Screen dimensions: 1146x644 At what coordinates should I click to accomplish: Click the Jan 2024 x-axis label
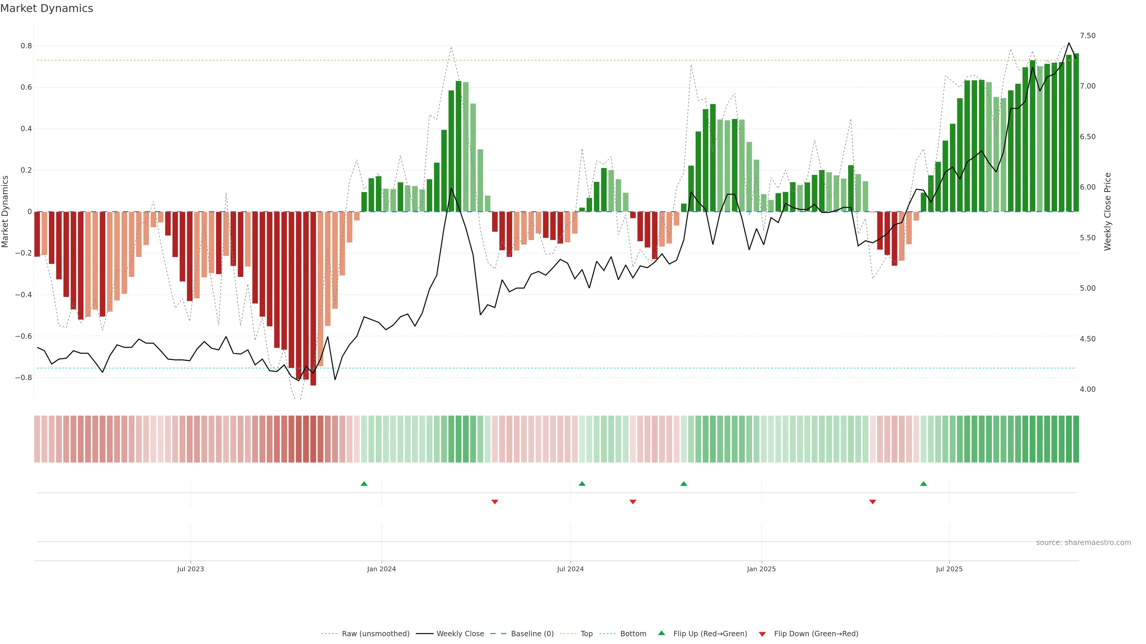coord(381,569)
